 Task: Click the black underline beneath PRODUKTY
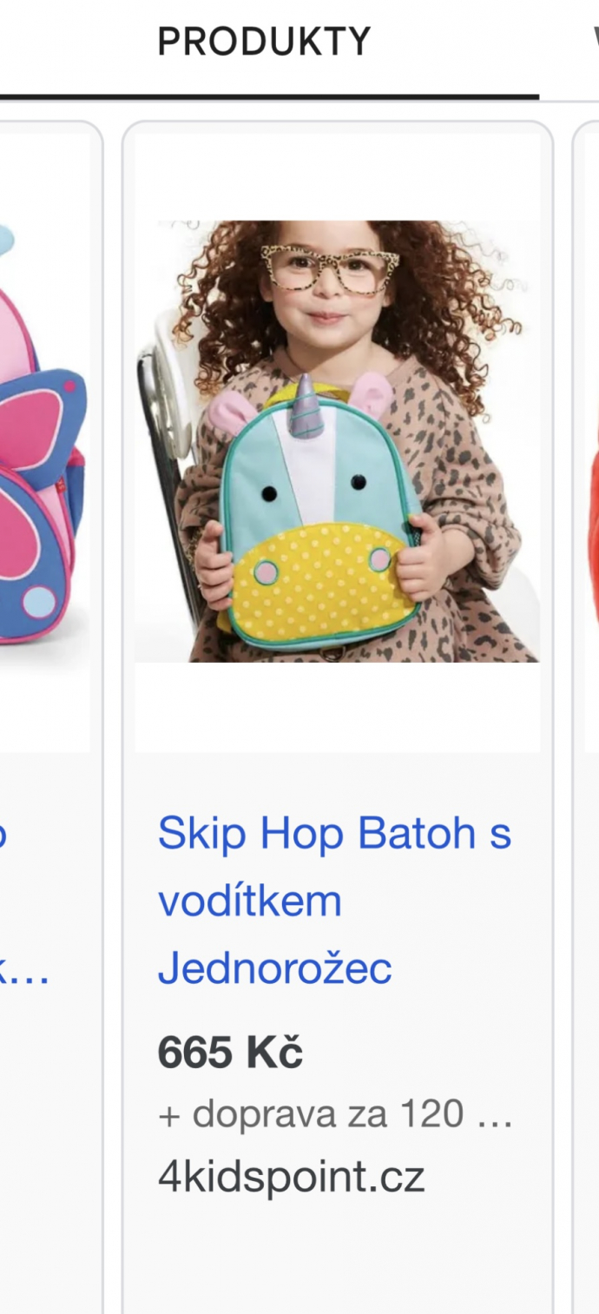tap(269, 96)
